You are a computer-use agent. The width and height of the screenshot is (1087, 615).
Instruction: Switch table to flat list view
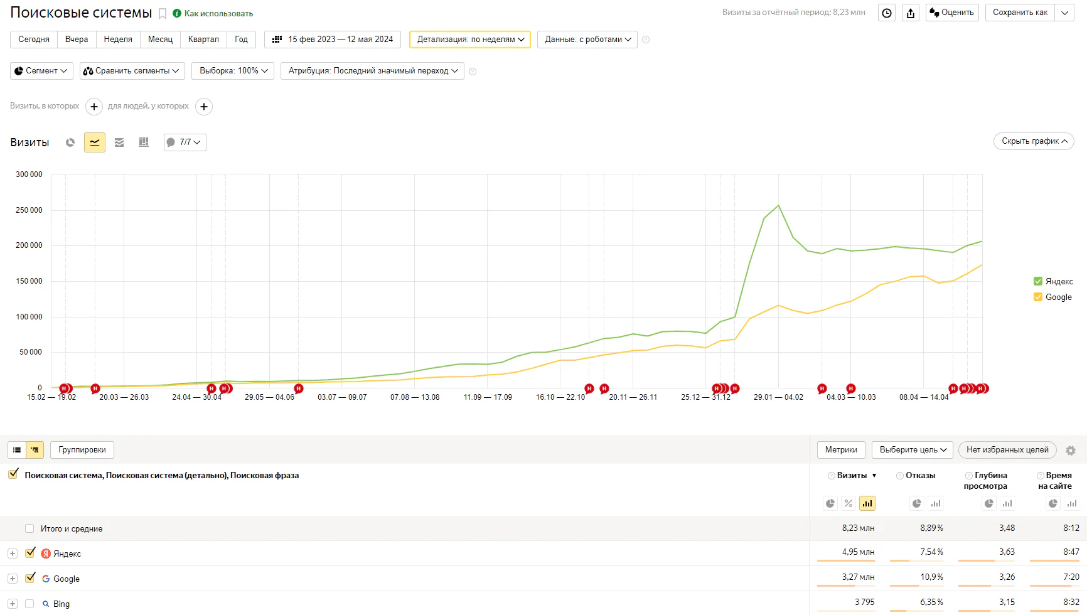(17, 450)
